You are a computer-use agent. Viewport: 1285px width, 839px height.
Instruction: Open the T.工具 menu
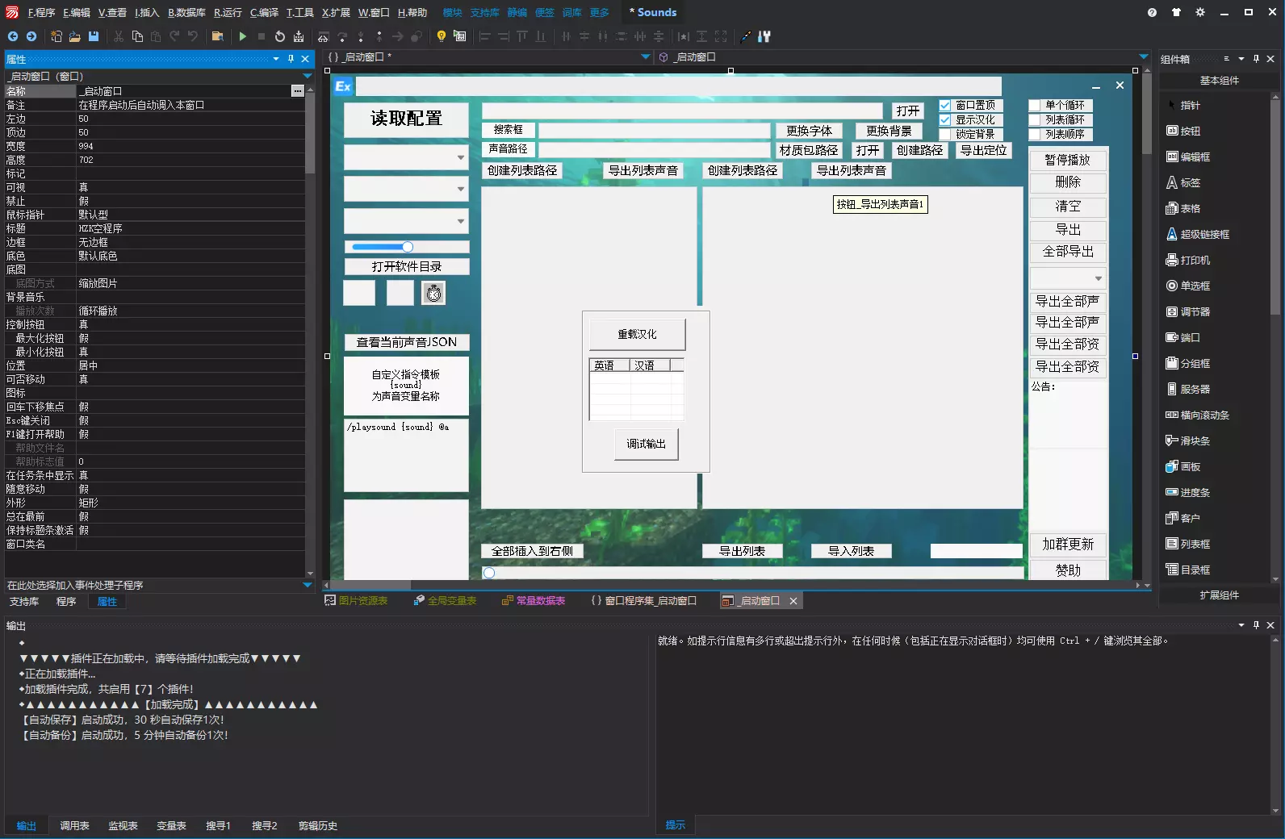(299, 12)
